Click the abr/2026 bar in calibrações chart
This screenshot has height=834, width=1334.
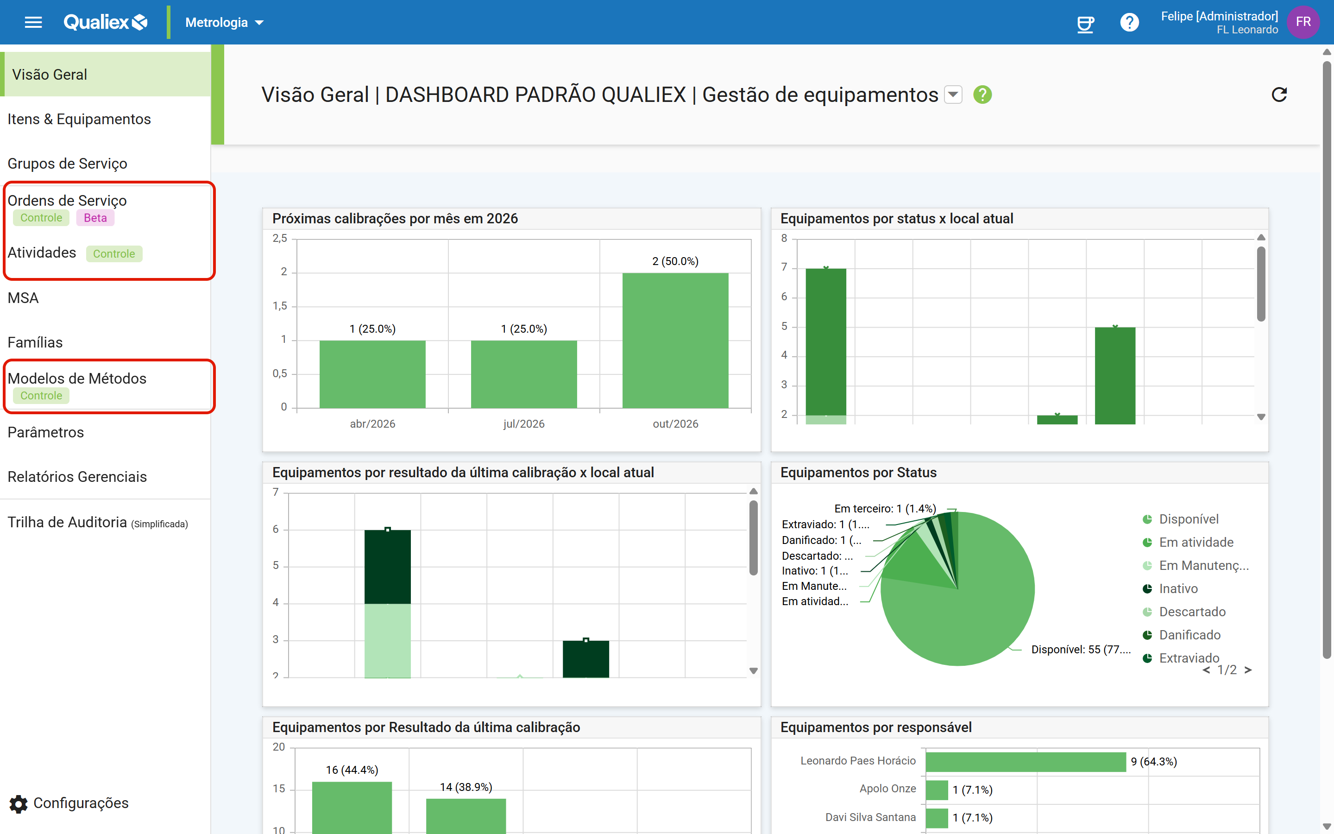click(x=372, y=374)
